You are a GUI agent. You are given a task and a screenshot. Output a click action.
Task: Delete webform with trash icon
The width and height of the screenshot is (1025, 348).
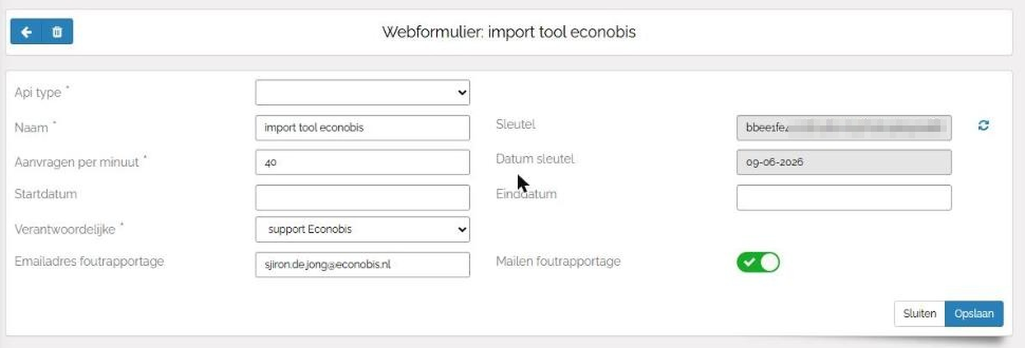tap(57, 32)
